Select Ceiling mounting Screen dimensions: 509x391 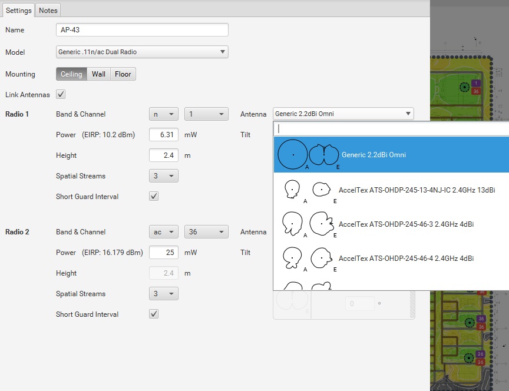pyautogui.click(x=71, y=74)
